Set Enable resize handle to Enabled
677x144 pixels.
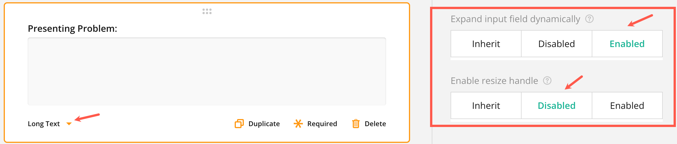(x=627, y=106)
